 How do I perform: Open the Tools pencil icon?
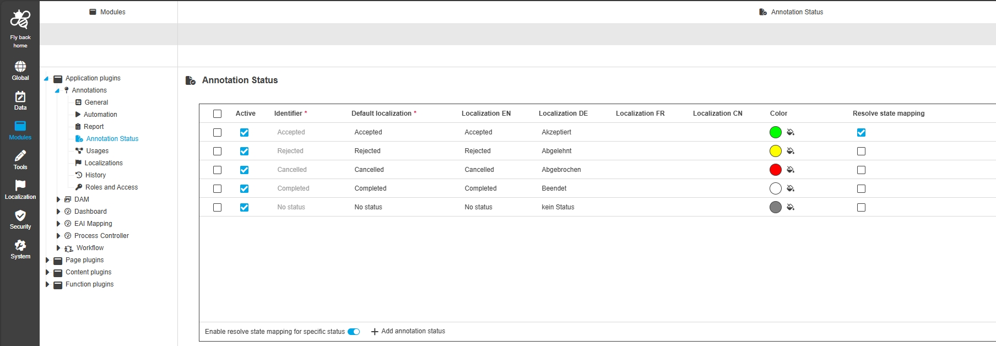coord(20,156)
